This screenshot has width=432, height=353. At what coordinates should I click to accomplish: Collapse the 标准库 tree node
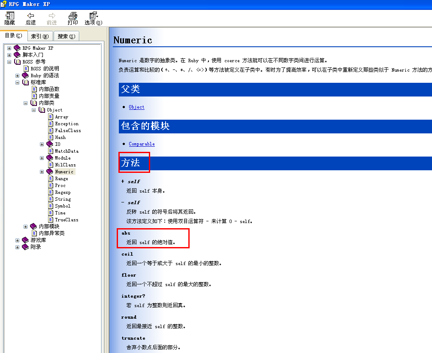[x=17, y=82]
